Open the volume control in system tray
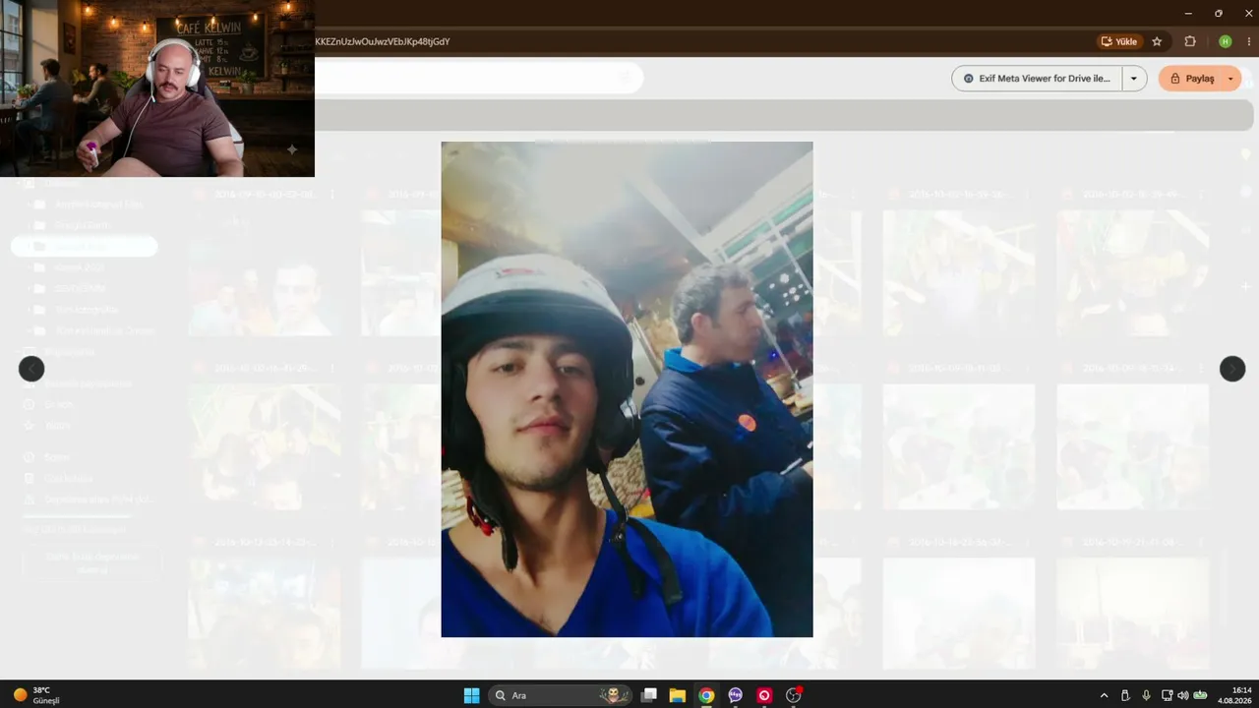 pyautogui.click(x=1183, y=695)
